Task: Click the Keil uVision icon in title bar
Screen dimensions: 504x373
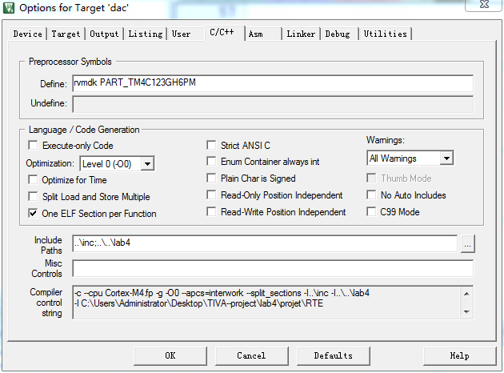Action: point(8,8)
